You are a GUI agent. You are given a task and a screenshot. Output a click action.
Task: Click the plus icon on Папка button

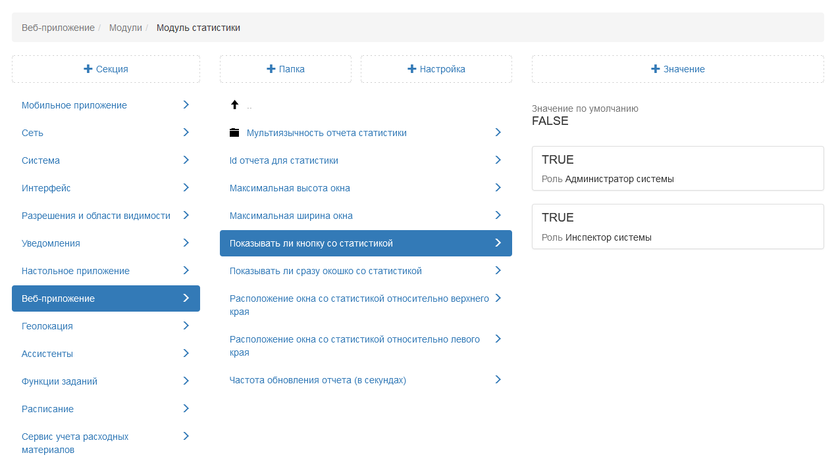[x=271, y=69]
